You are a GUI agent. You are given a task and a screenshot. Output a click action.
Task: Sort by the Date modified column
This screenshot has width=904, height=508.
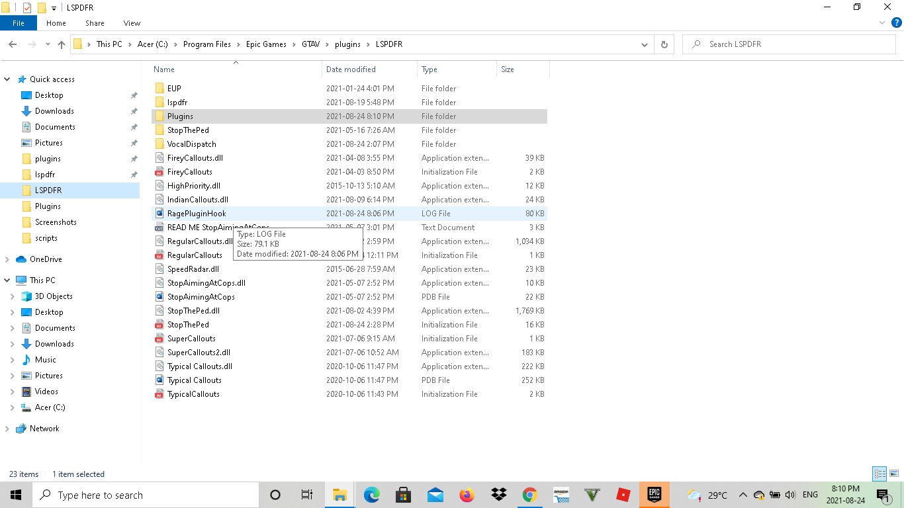[370, 69]
